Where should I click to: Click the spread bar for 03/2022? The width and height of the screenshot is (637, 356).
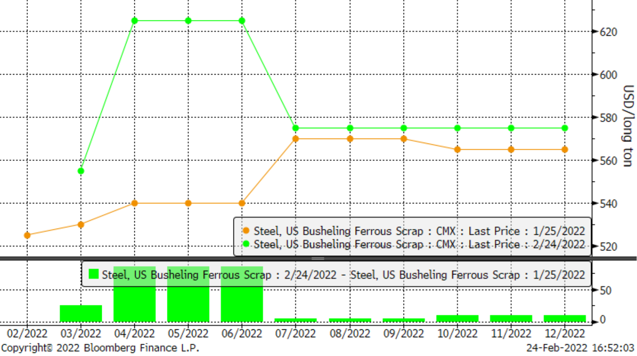click(81, 313)
